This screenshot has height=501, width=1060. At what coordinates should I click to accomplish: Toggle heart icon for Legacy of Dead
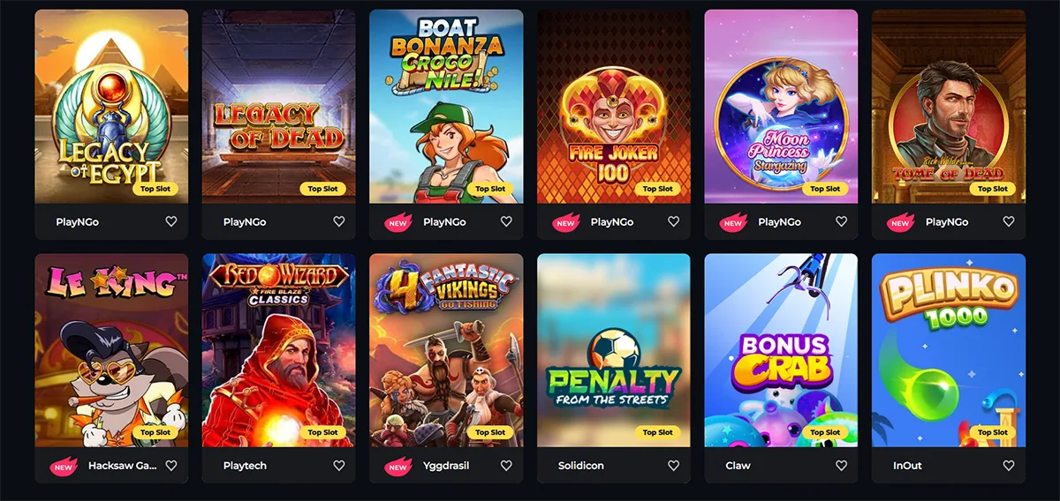[338, 222]
